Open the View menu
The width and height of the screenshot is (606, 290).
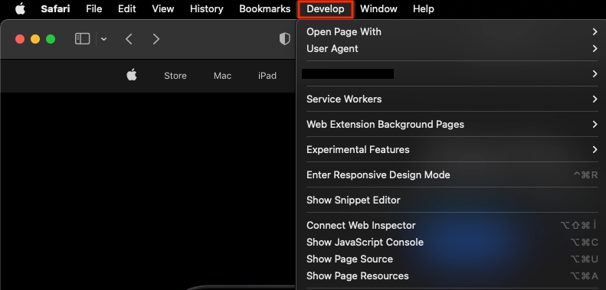[162, 9]
